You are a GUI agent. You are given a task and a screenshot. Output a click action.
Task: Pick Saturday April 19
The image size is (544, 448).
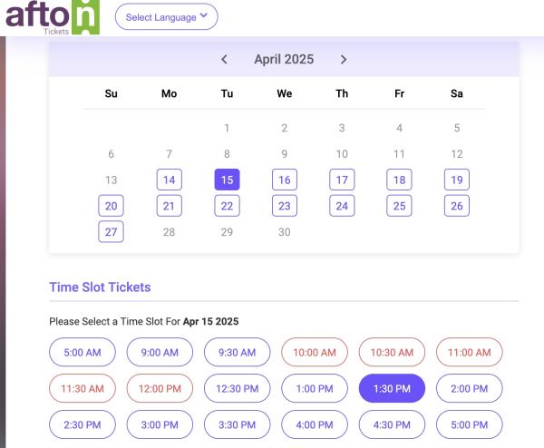click(x=457, y=180)
